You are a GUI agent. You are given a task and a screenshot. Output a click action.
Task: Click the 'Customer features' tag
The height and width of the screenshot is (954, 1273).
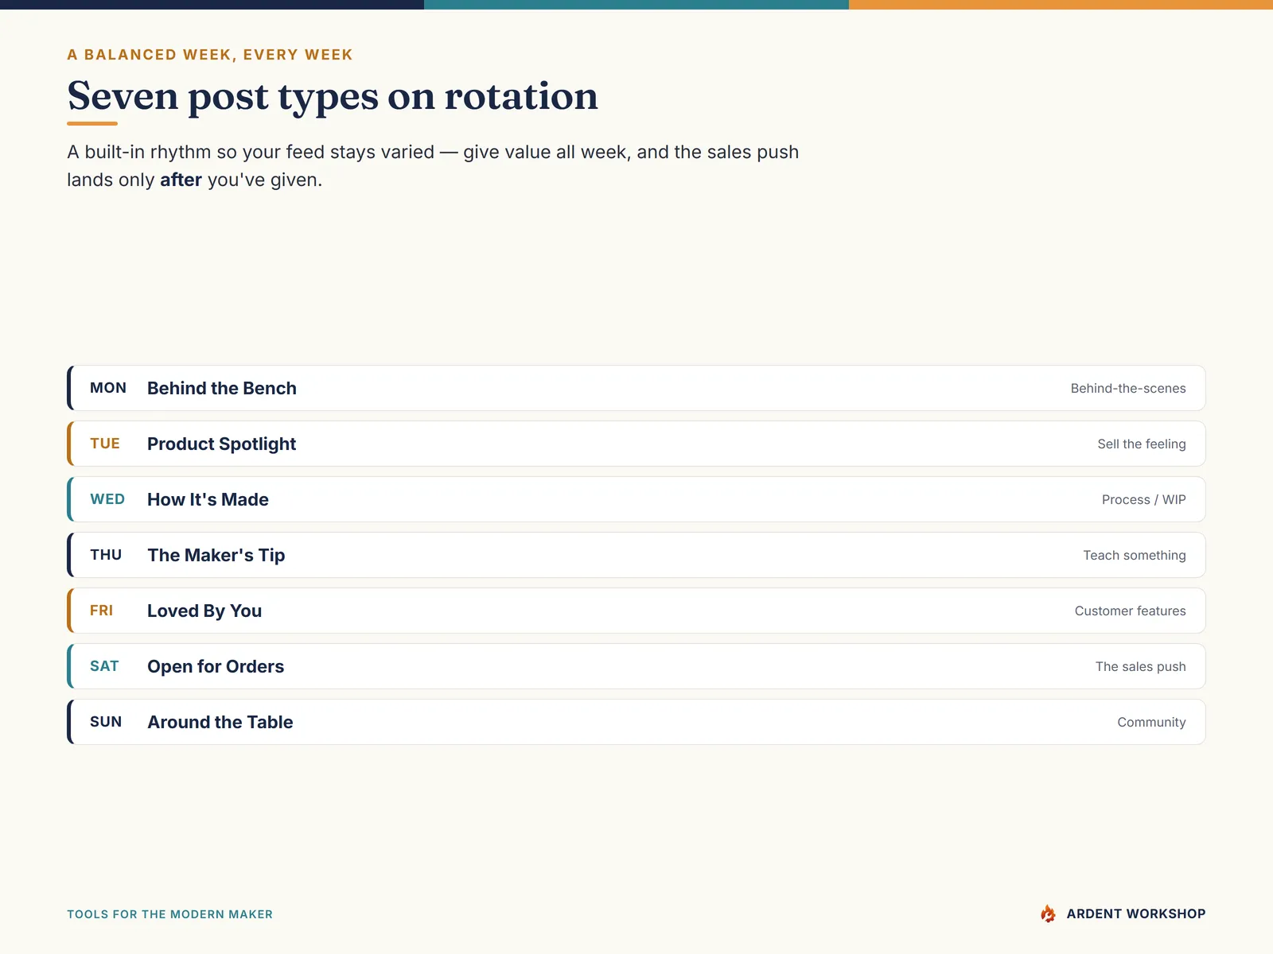point(1131,611)
